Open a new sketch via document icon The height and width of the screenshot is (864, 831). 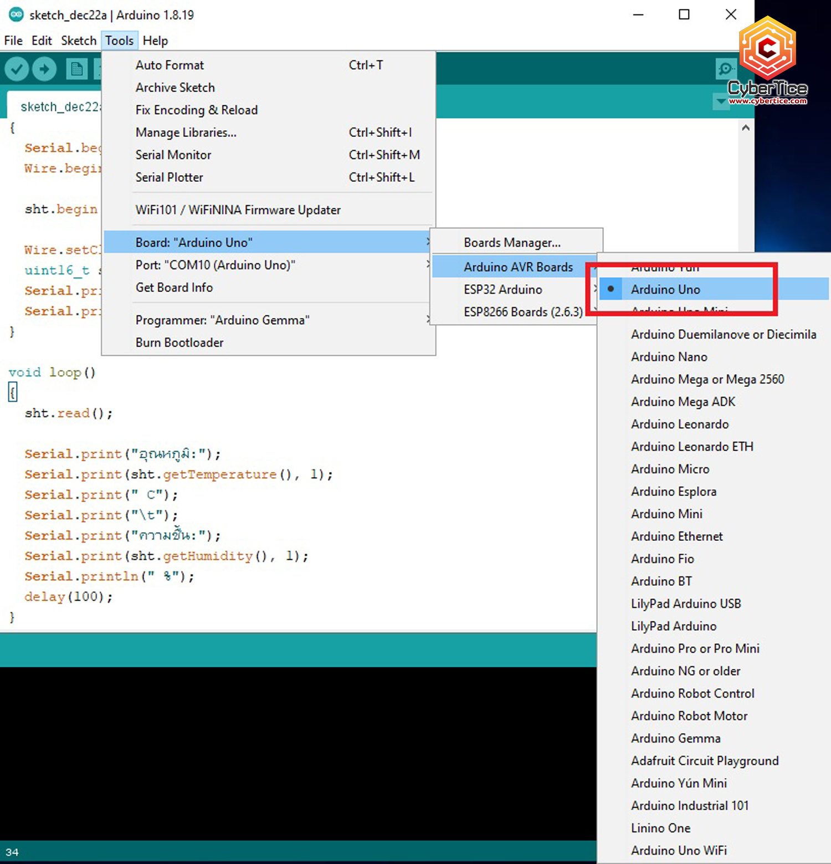[76, 69]
